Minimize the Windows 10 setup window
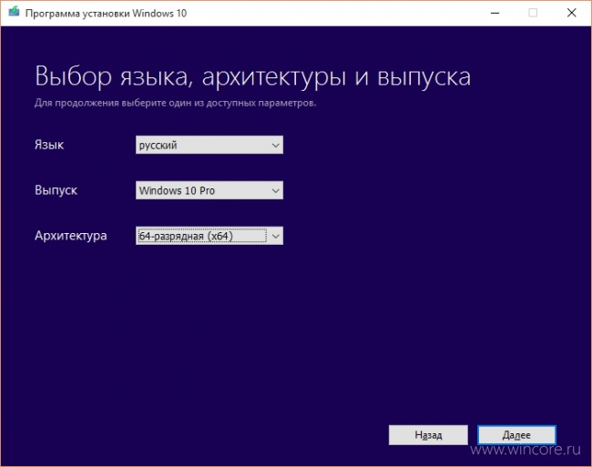Viewport: 592px width, 467px height. click(495, 13)
